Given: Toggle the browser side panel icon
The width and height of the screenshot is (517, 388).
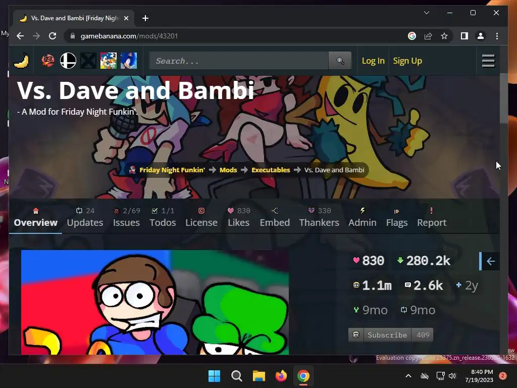Looking at the screenshot, I should coord(464,36).
